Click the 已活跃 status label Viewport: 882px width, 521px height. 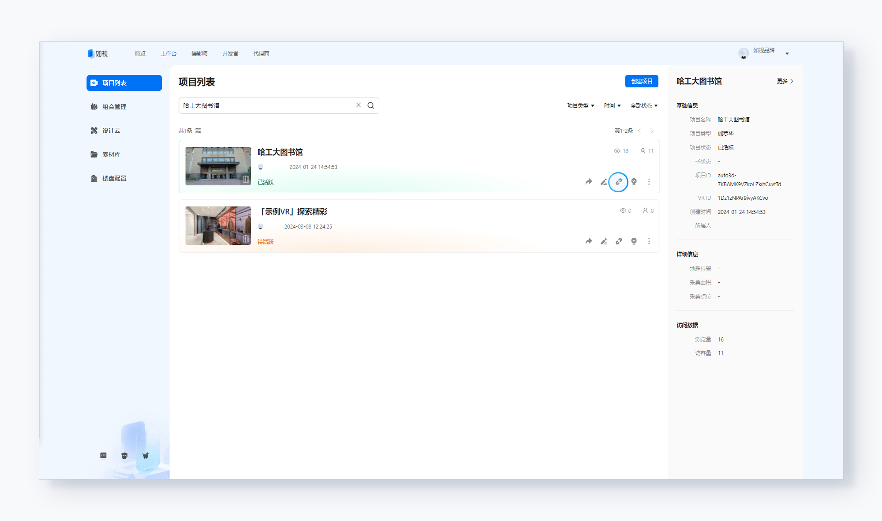(x=265, y=182)
